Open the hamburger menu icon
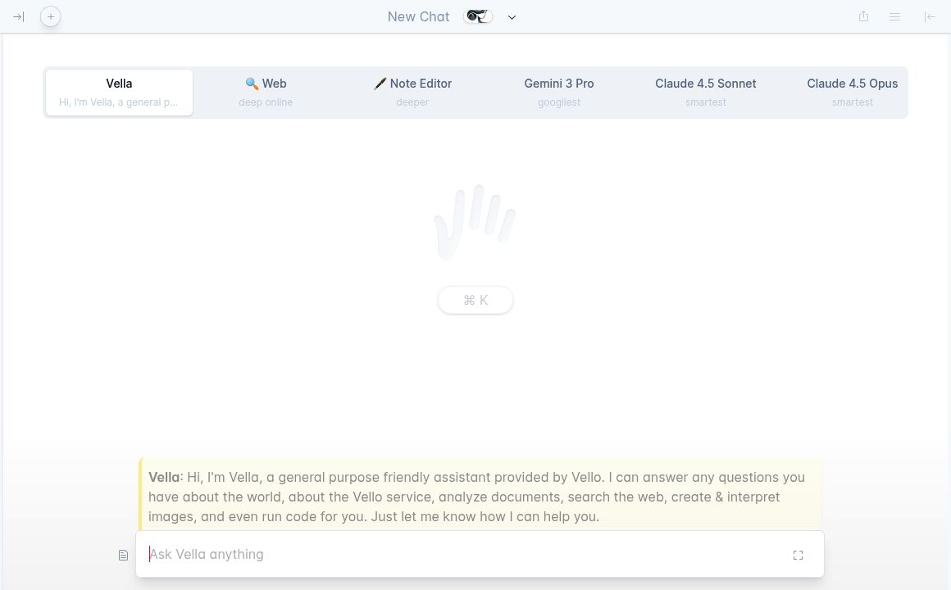This screenshot has height=590, width=951. (895, 16)
